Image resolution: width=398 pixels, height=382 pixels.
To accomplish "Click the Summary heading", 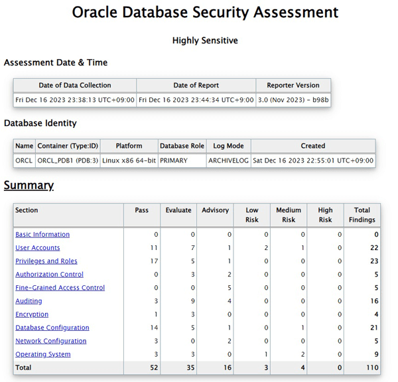I will coord(29,185).
